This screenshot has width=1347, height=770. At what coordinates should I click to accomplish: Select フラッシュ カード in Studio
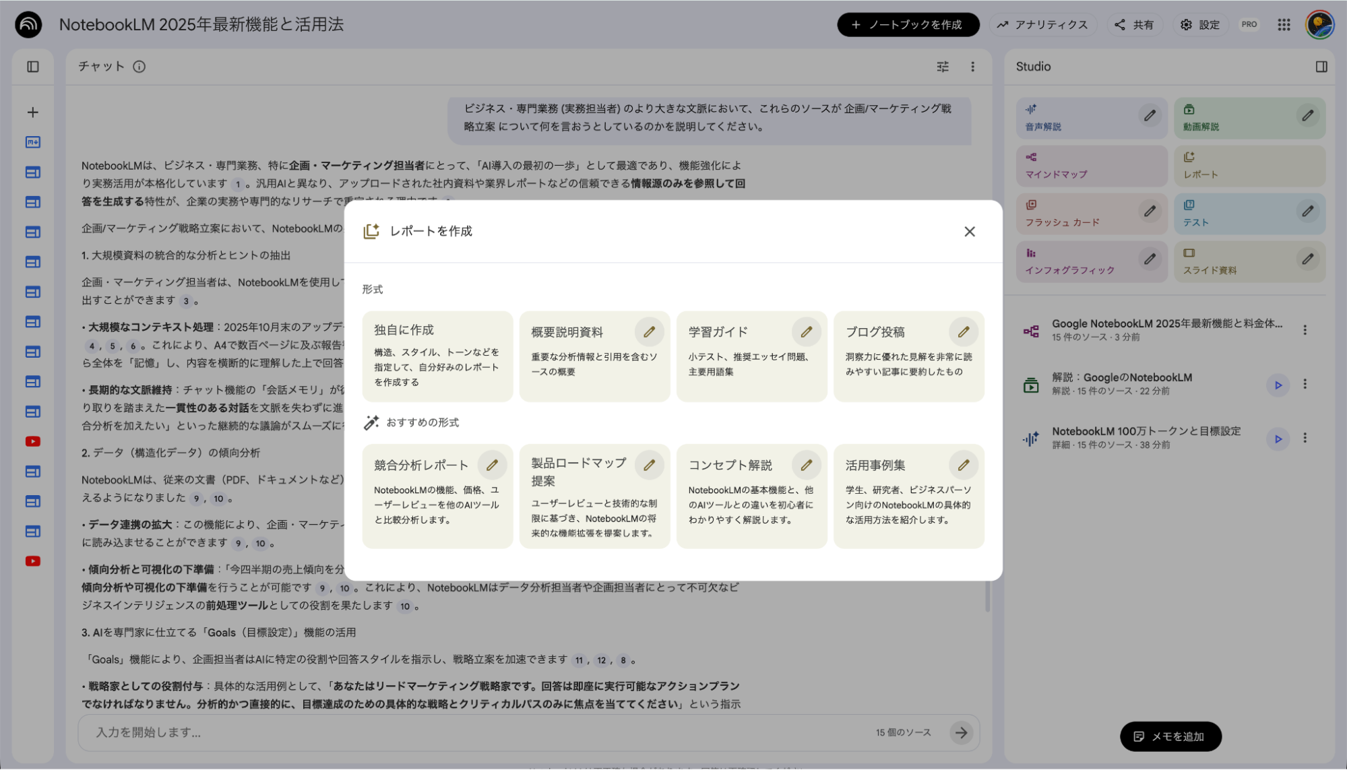1065,214
